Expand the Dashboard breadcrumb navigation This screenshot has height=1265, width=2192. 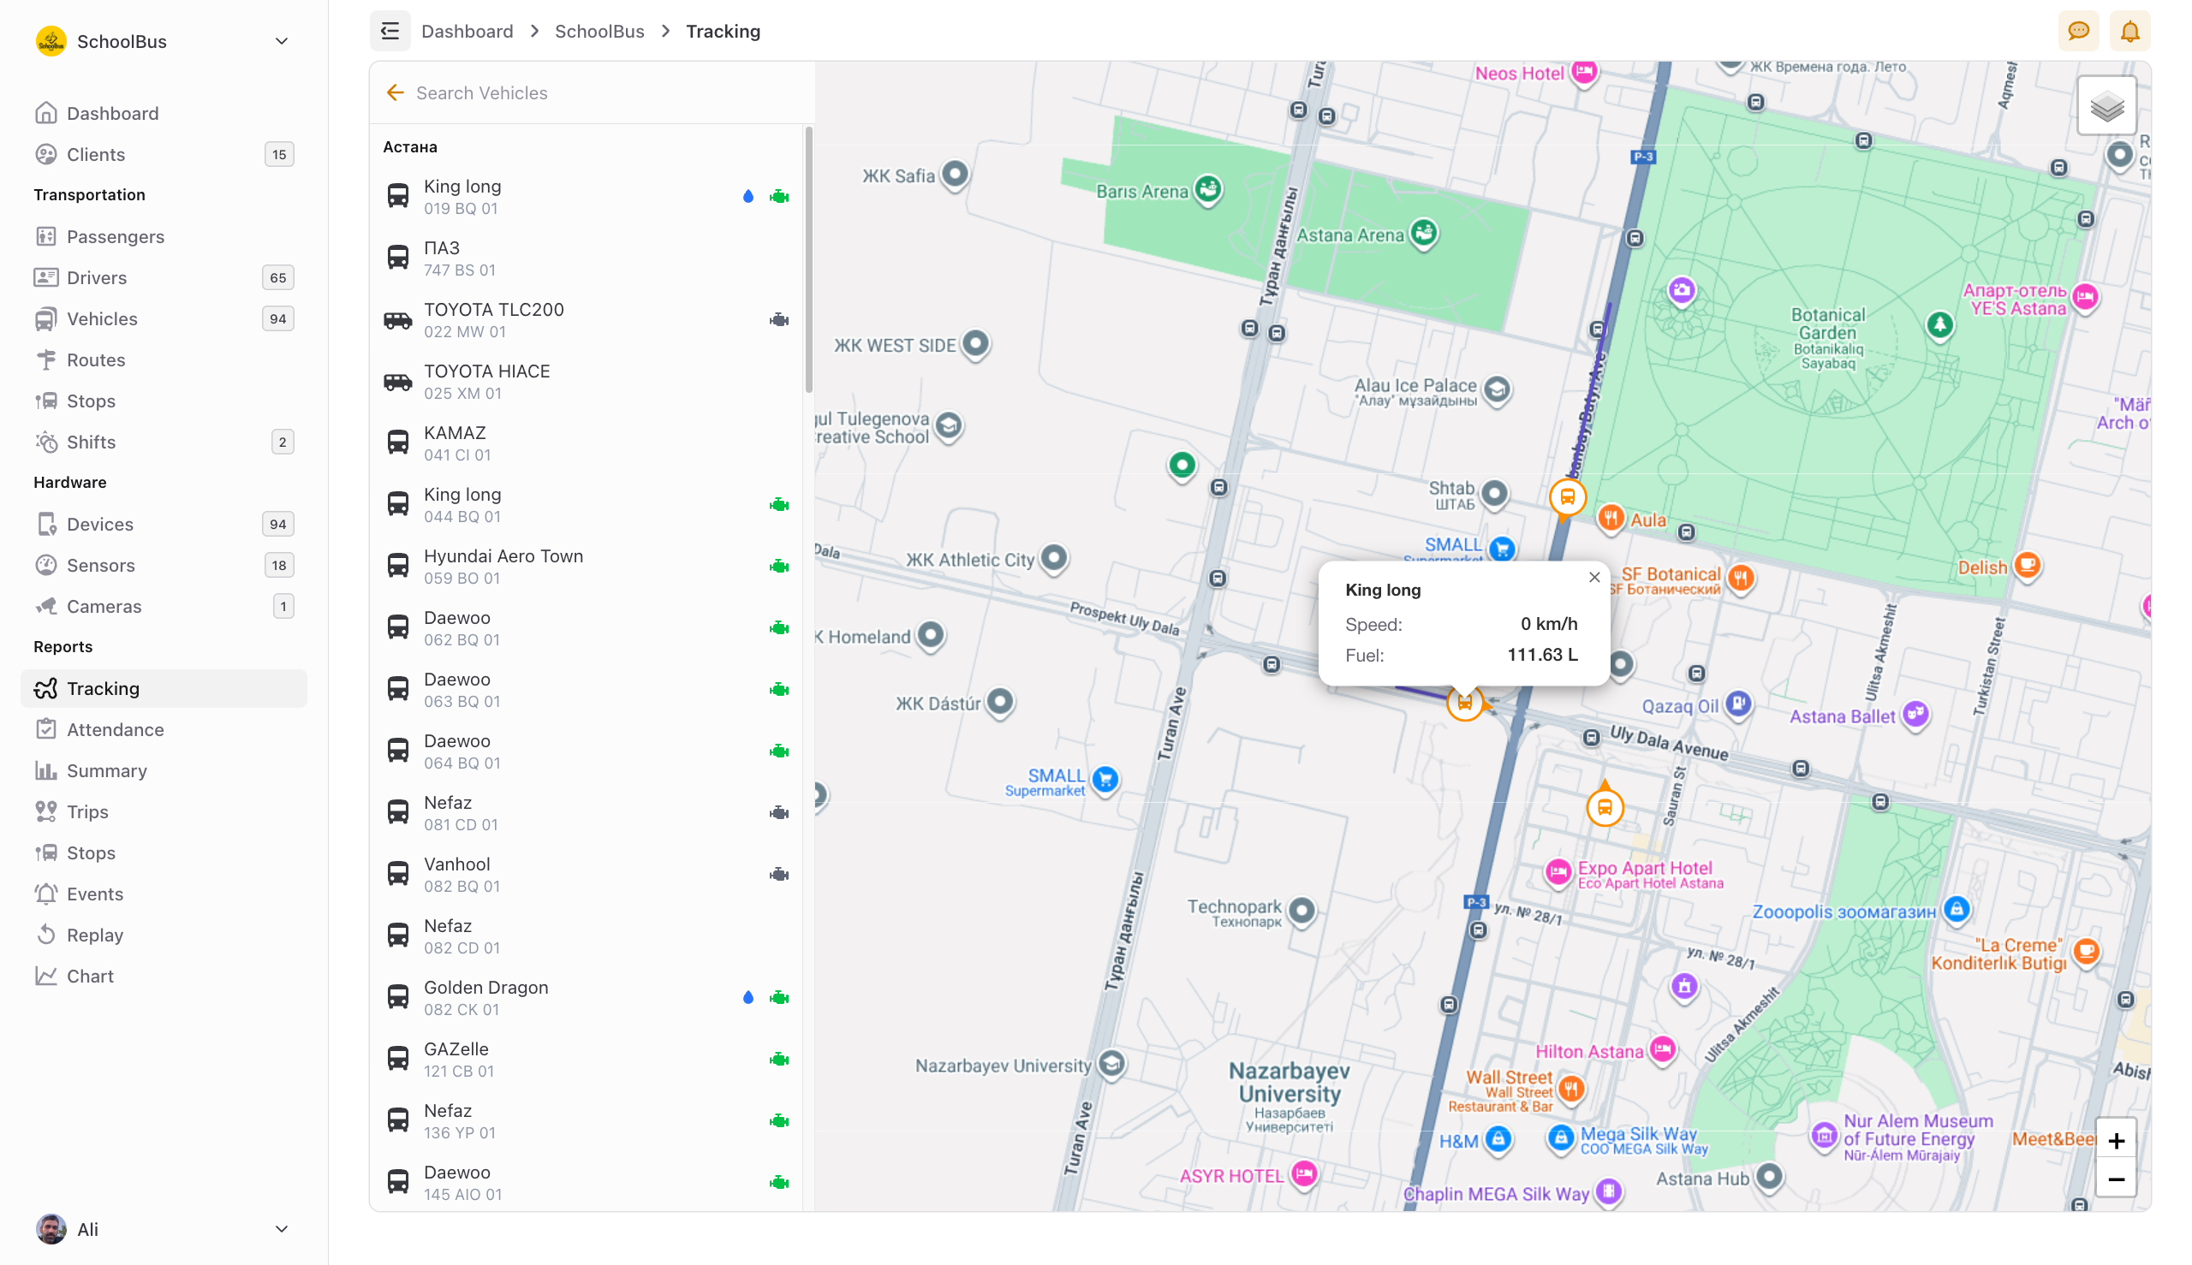pos(467,31)
